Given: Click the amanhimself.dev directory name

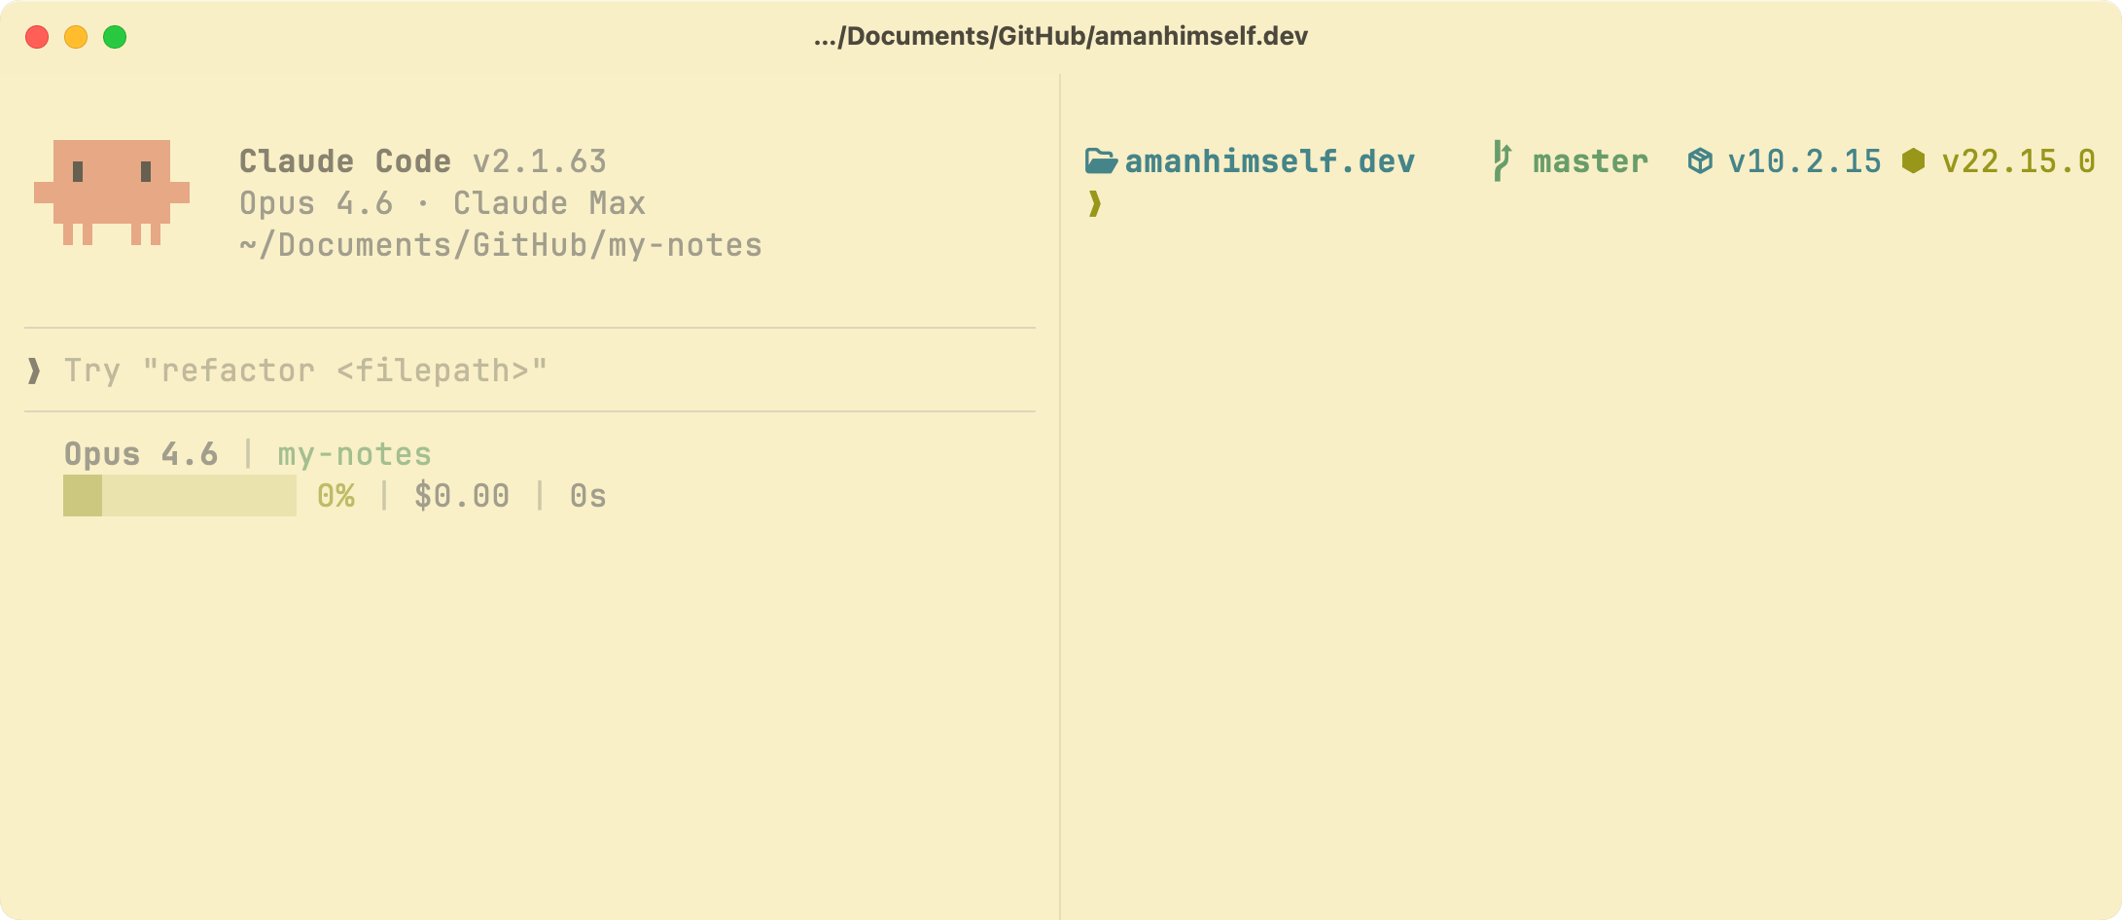Looking at the screenshot, I should tap(1269, 161).
